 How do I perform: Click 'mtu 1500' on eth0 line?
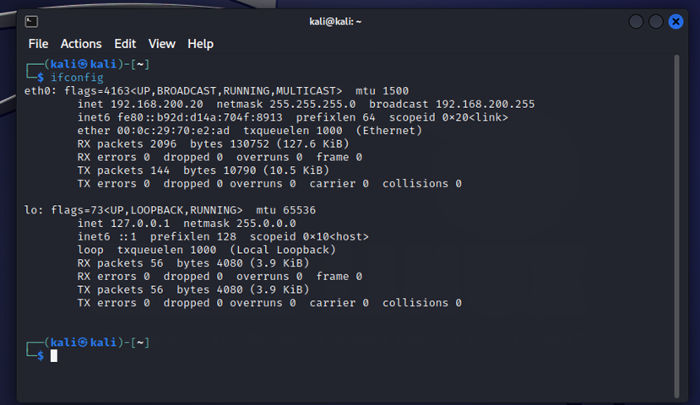point(382,91)
